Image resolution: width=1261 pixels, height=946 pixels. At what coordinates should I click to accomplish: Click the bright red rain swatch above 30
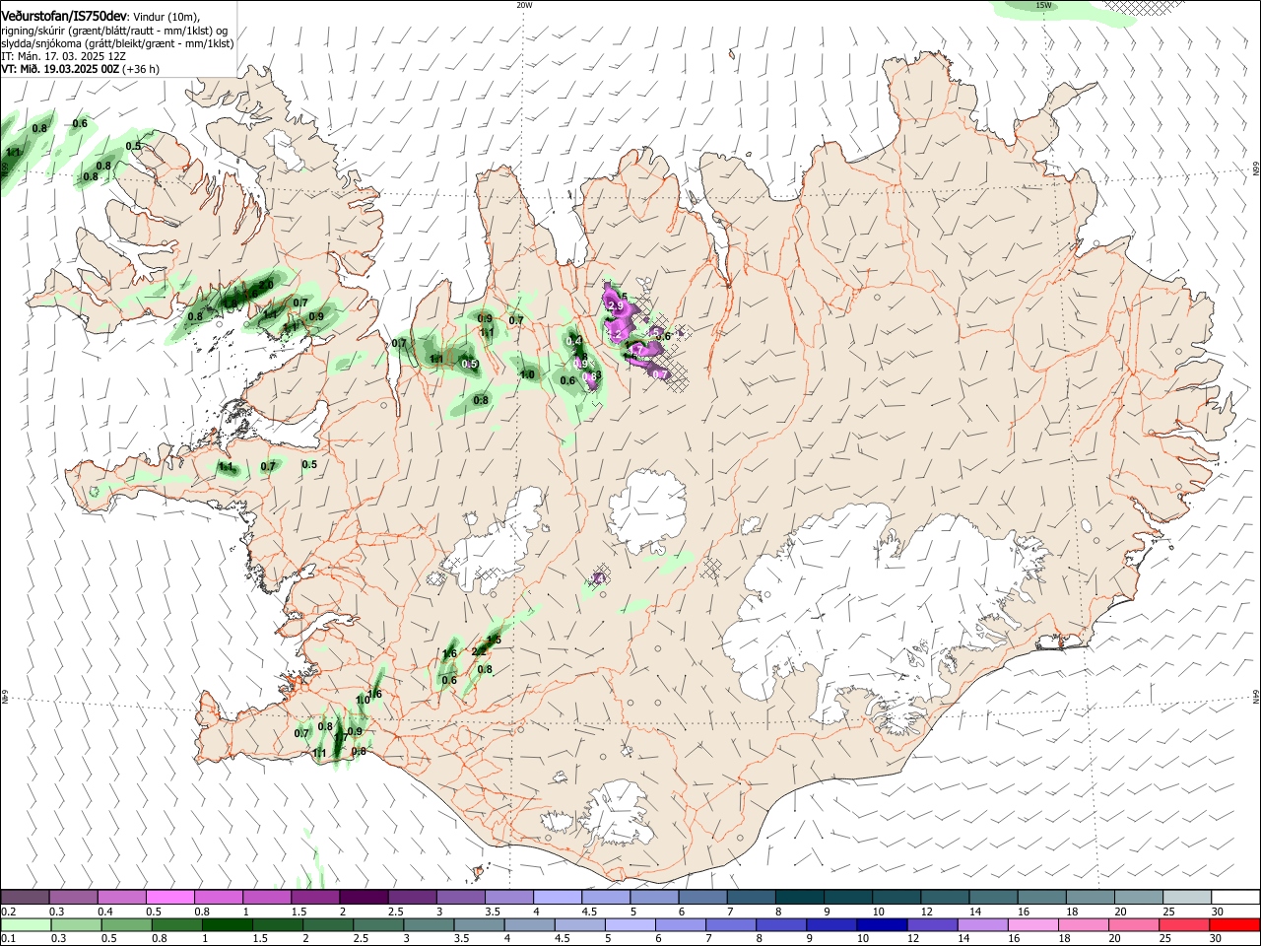[x=1233, y=924]
